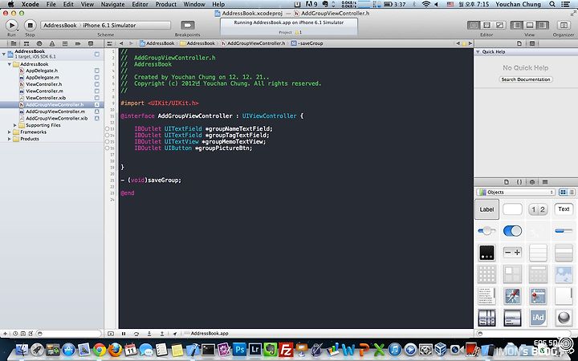
Task: Open AppDelegate.h in the navigator
Action: pyautogui.click(x=42, y=71)
